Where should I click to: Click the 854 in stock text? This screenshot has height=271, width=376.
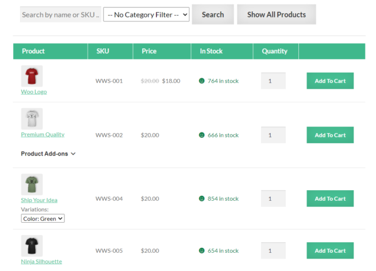coord(223,198)
